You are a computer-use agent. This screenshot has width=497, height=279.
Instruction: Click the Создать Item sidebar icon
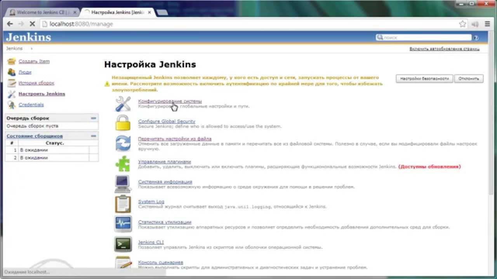12,61
